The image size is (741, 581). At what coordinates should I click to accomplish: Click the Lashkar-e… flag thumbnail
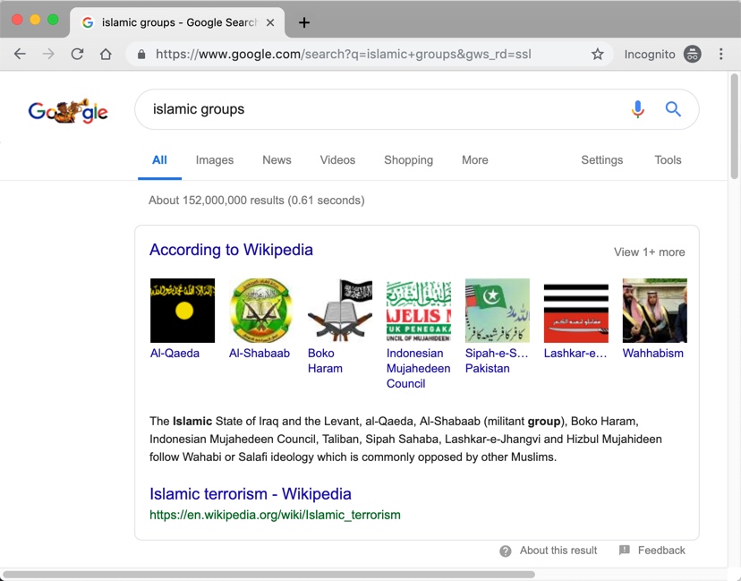click(x=576, y=311)
